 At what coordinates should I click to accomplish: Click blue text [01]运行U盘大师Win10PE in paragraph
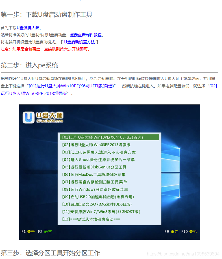click(71, 86)
